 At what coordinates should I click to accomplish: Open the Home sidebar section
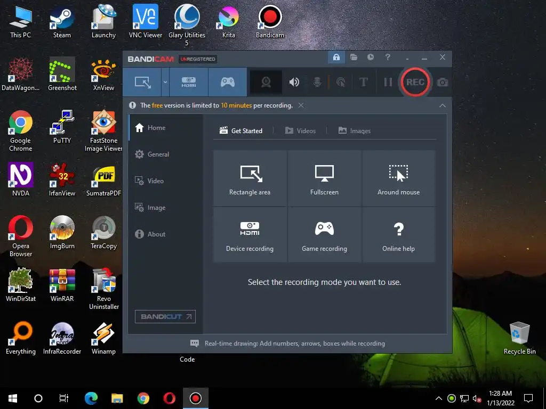(165, 128)
